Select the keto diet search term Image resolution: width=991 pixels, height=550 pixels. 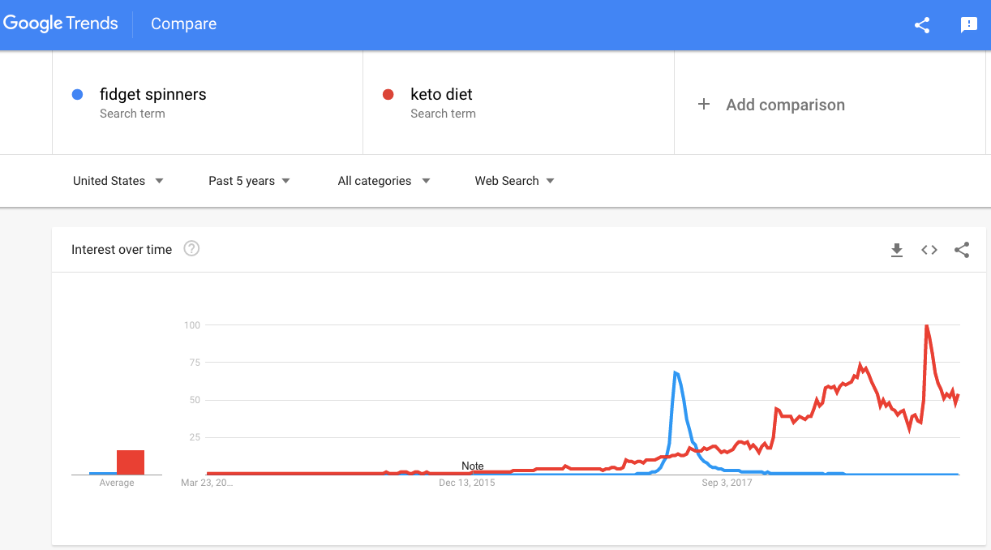[441, 94]
